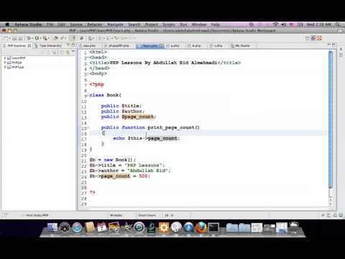Open the Run button dropdown arrow
Viewport: 345px width, 259px height.
[x=40, y=38]
